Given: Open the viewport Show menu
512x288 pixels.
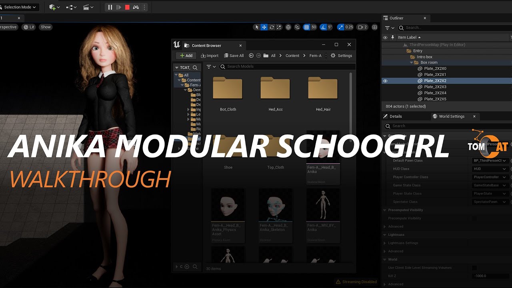Looking at the screenshot, I should (x=46, y=27).
